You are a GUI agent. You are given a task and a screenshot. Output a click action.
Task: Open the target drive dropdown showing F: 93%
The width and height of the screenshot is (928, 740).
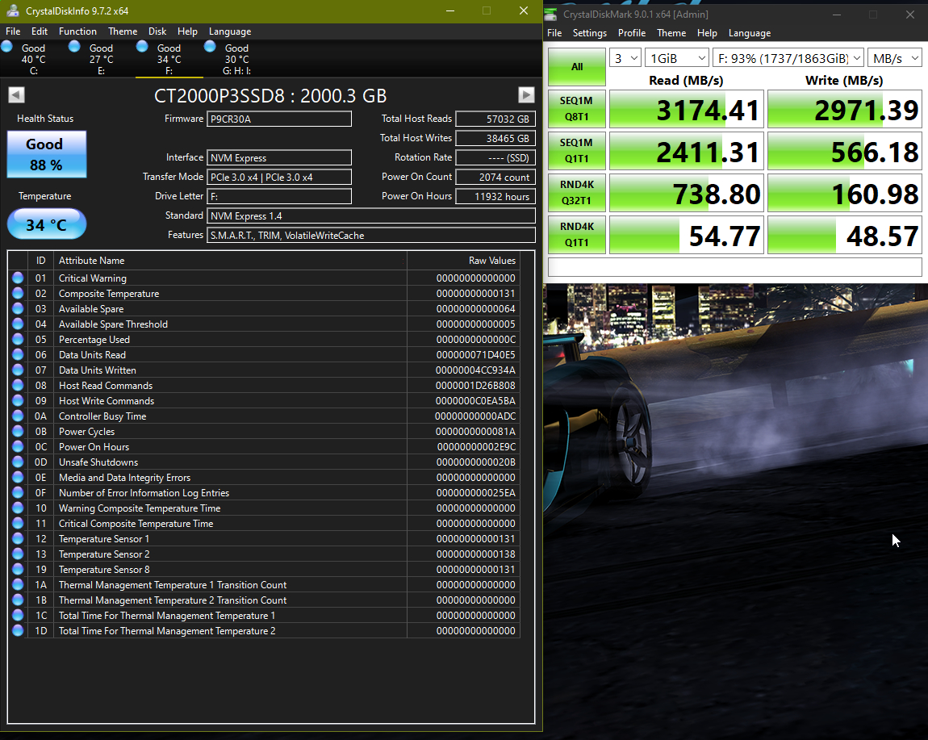tap(788, 58)
